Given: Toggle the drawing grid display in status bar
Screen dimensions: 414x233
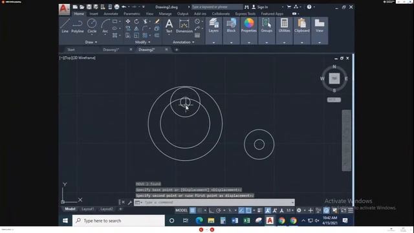Looking at the screenshot, I should click(193, 210).
